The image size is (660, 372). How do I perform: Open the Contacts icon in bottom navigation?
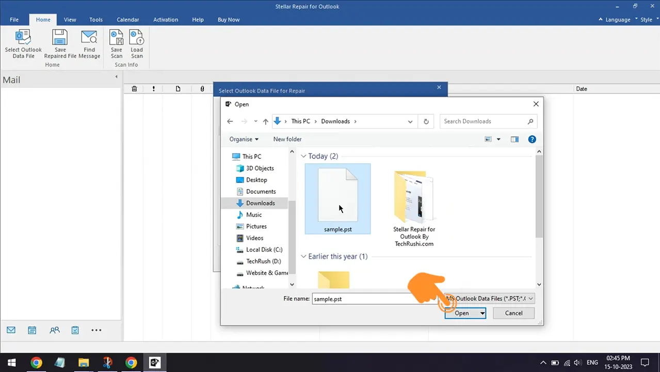(x=54, y=330)
